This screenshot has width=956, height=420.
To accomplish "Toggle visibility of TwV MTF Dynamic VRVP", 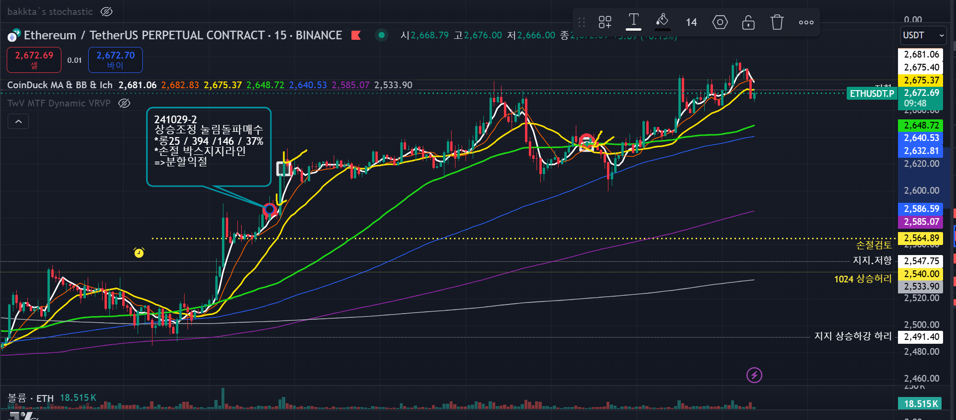I will point(124,103).
